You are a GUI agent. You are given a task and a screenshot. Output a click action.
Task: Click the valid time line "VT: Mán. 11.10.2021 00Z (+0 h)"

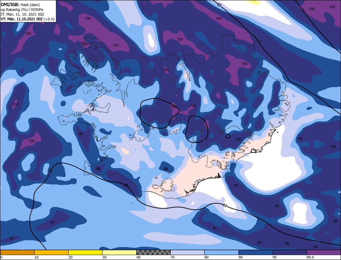27,19
